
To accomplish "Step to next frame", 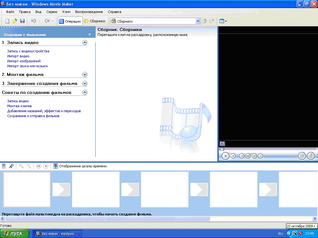I will tap(254, 156).
